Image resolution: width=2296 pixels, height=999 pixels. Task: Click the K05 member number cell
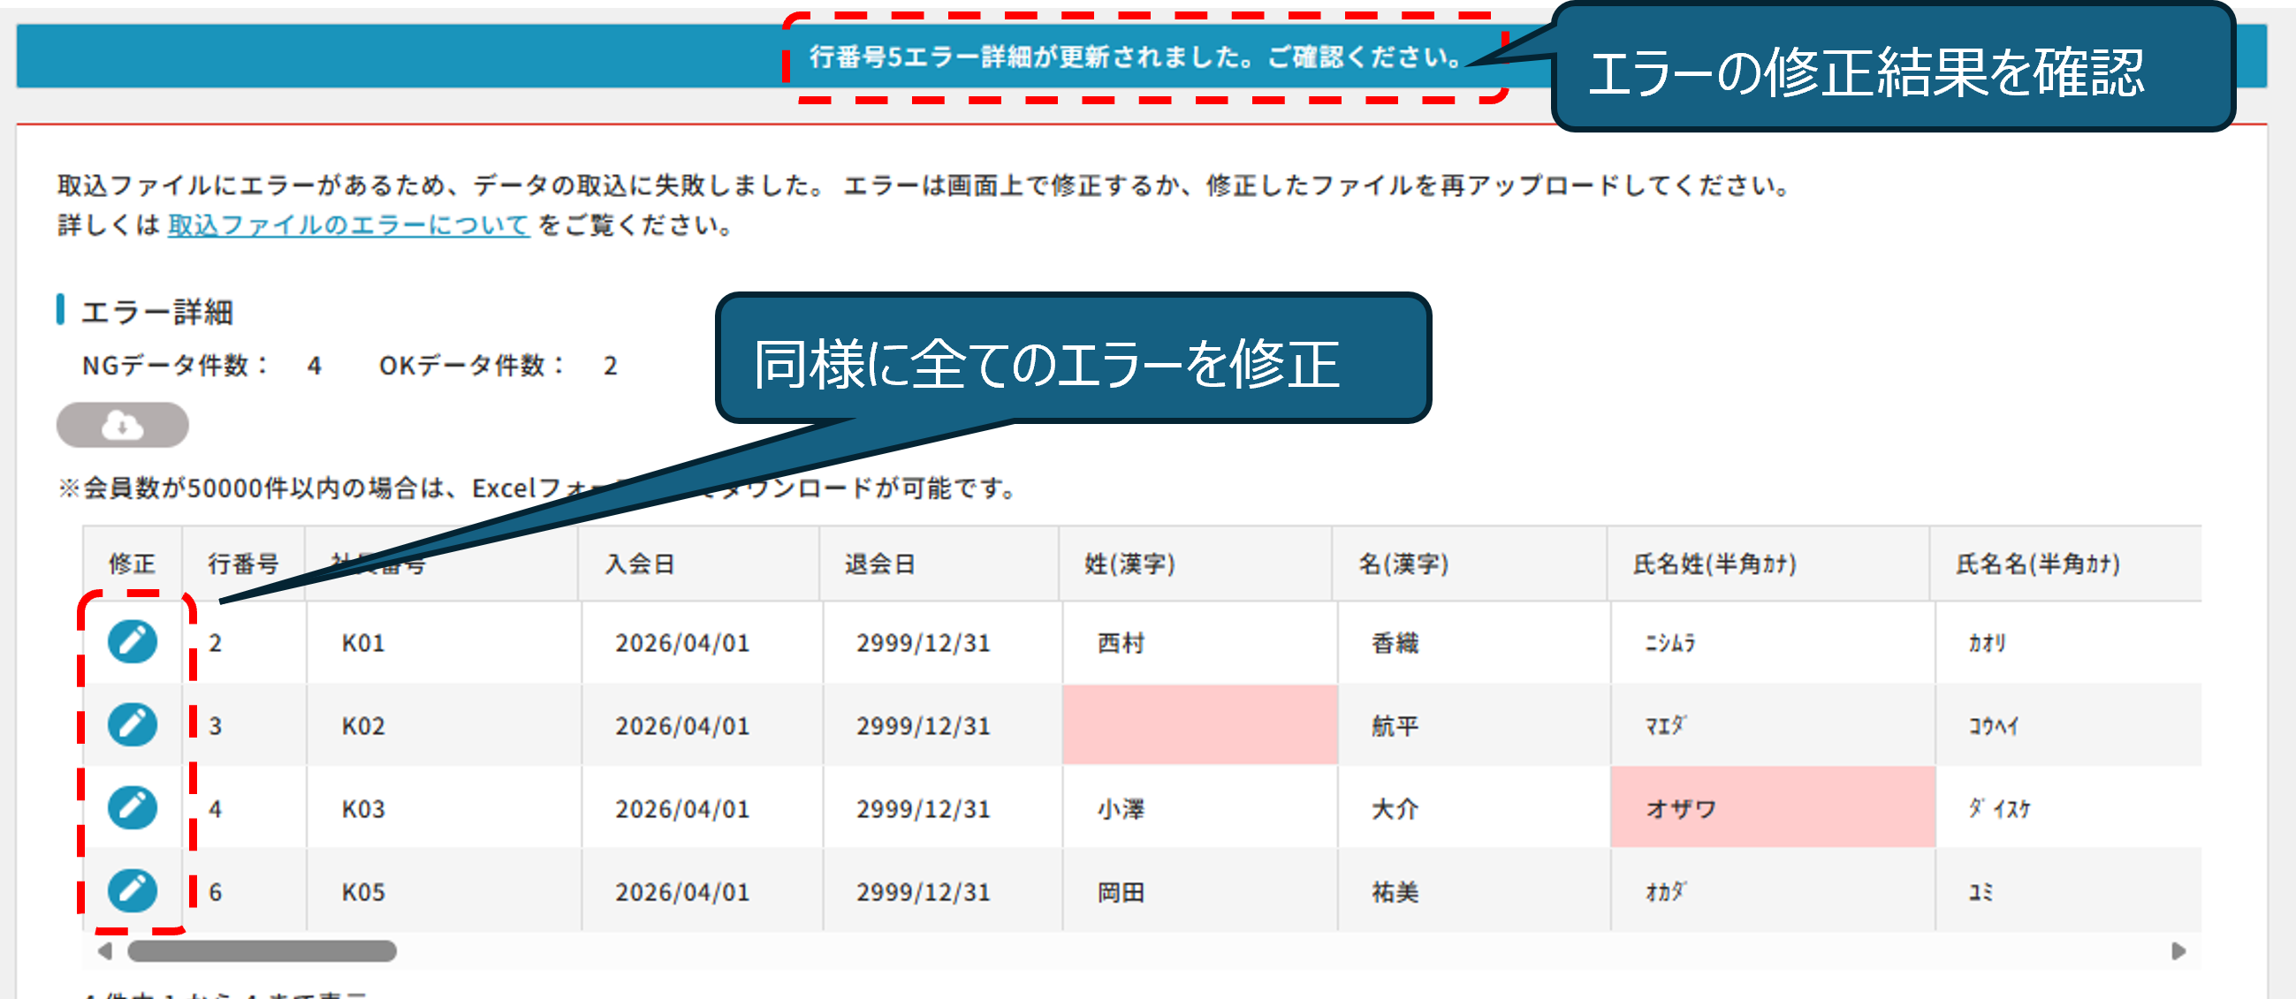pyautogui.click(x=363, y=891)
